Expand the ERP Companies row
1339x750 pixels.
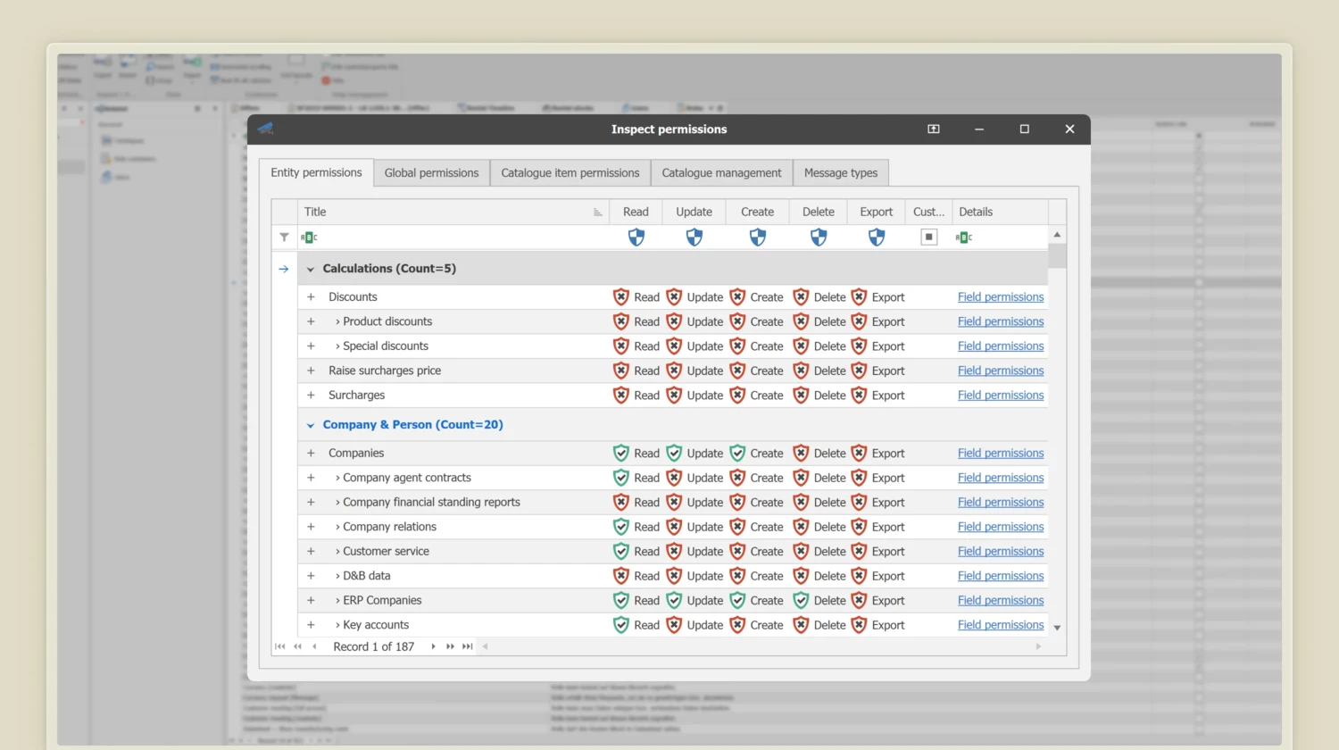coord(311,601)
